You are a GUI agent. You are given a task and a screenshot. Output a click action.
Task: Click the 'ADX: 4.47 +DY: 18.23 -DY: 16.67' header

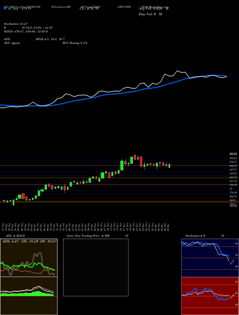click(x=29, y=241)
